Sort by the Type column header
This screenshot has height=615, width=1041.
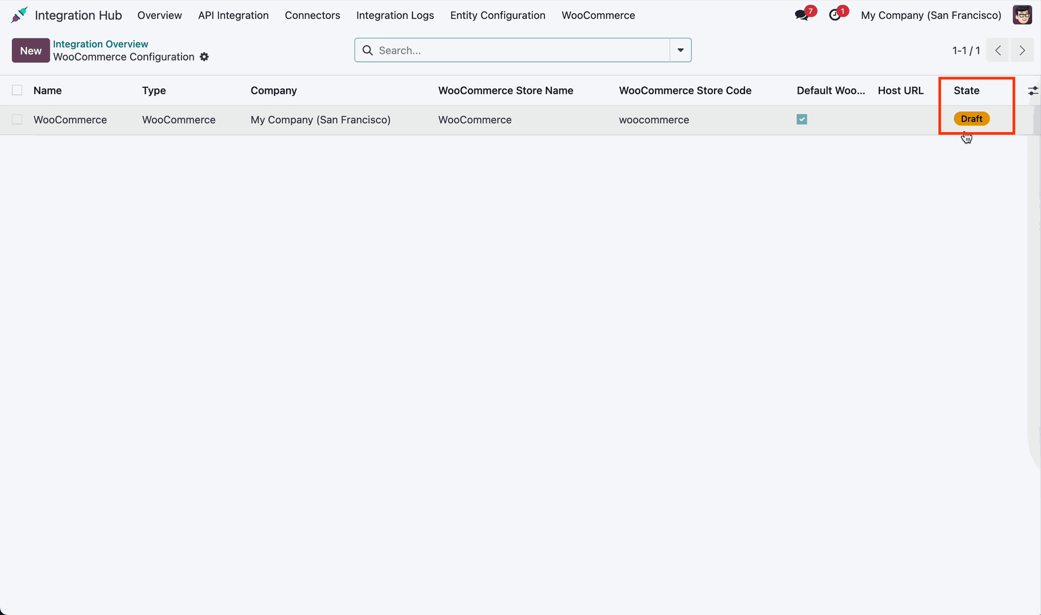154,90
